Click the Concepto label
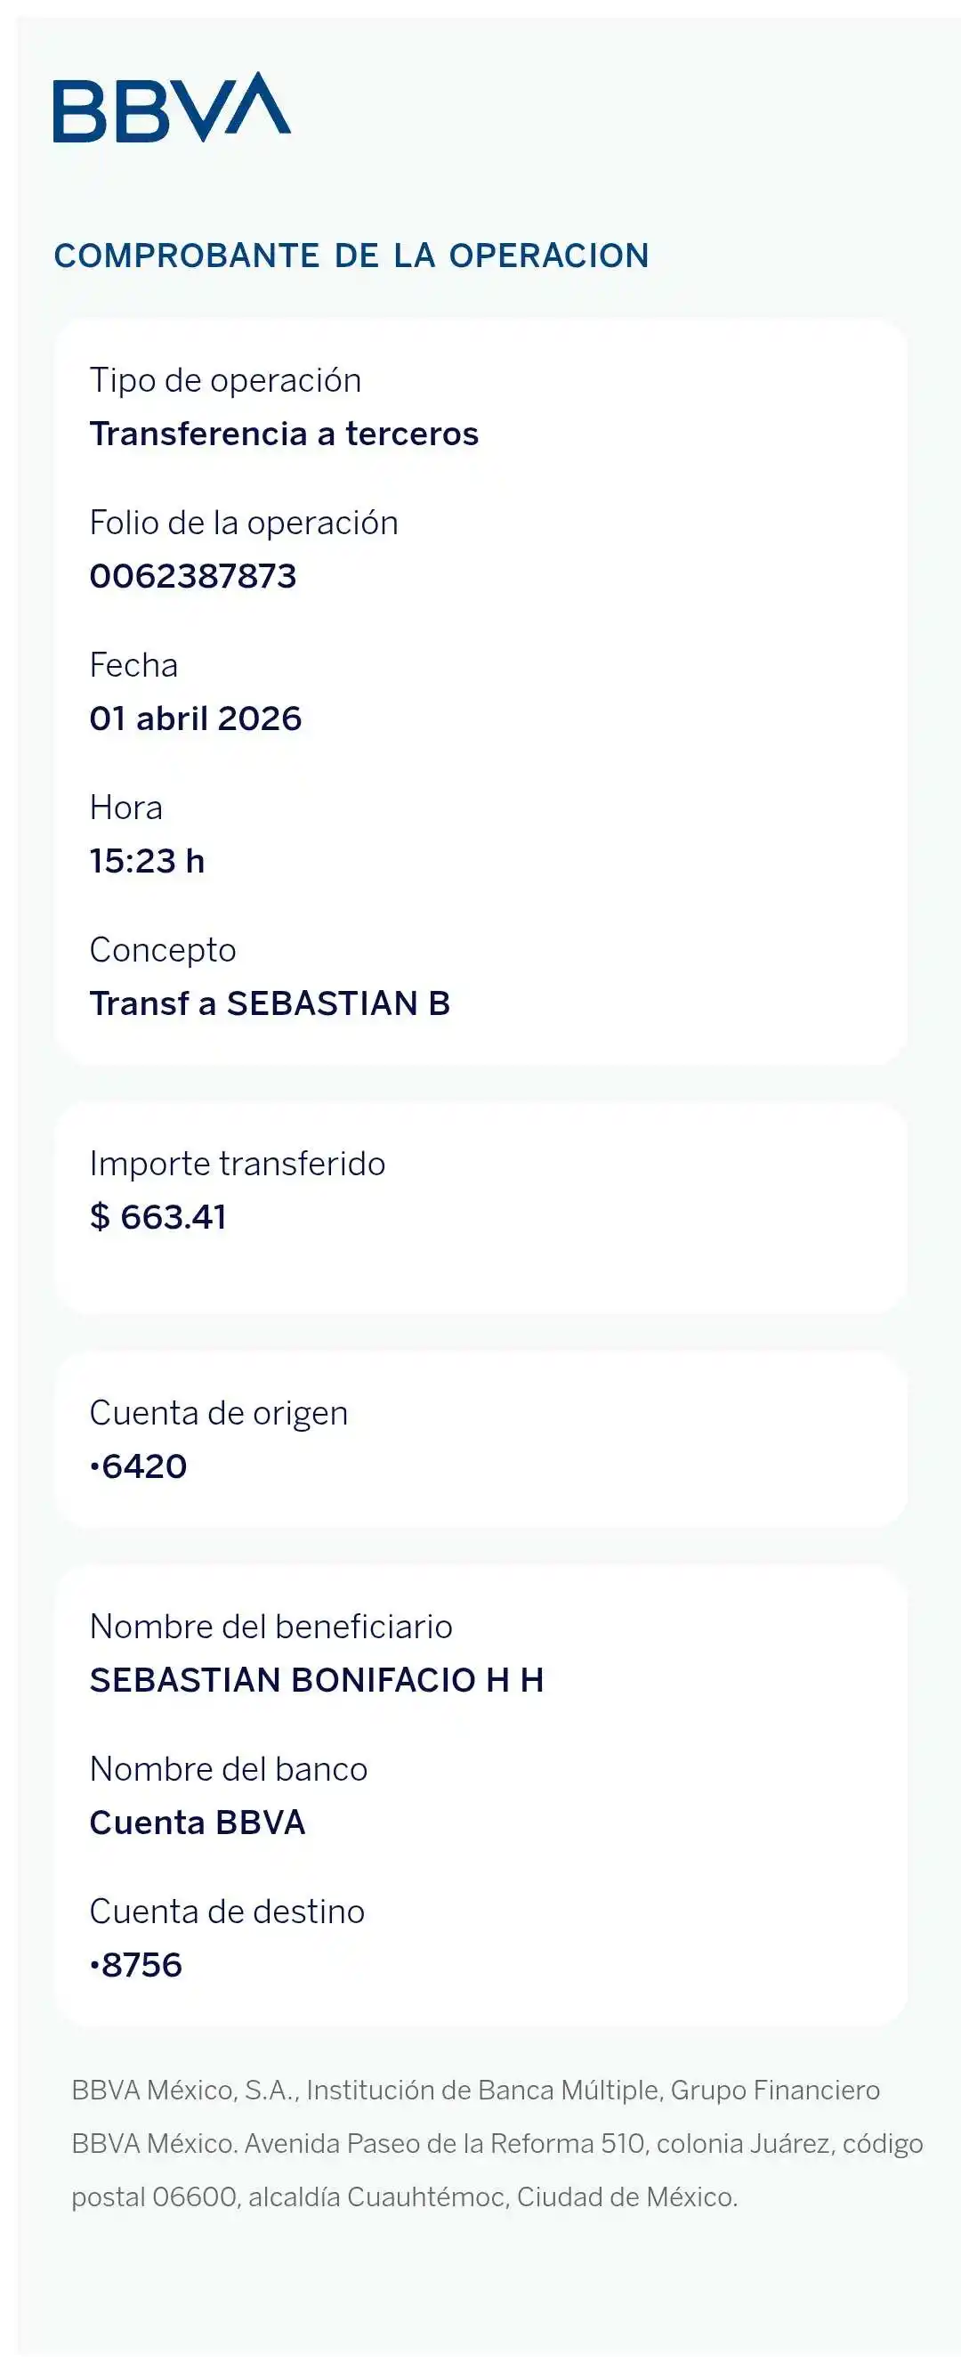961x2379 pixels. tap(163, 949)
